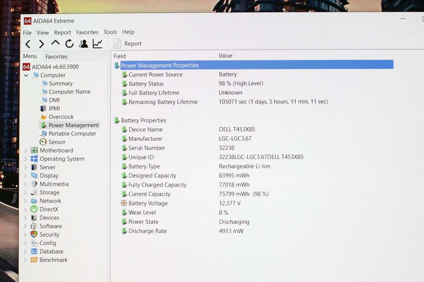The height and width of the screenshot is (282, 424).
Task: Open the user/manage icon in toolbar
Action: tap(84, 44)
